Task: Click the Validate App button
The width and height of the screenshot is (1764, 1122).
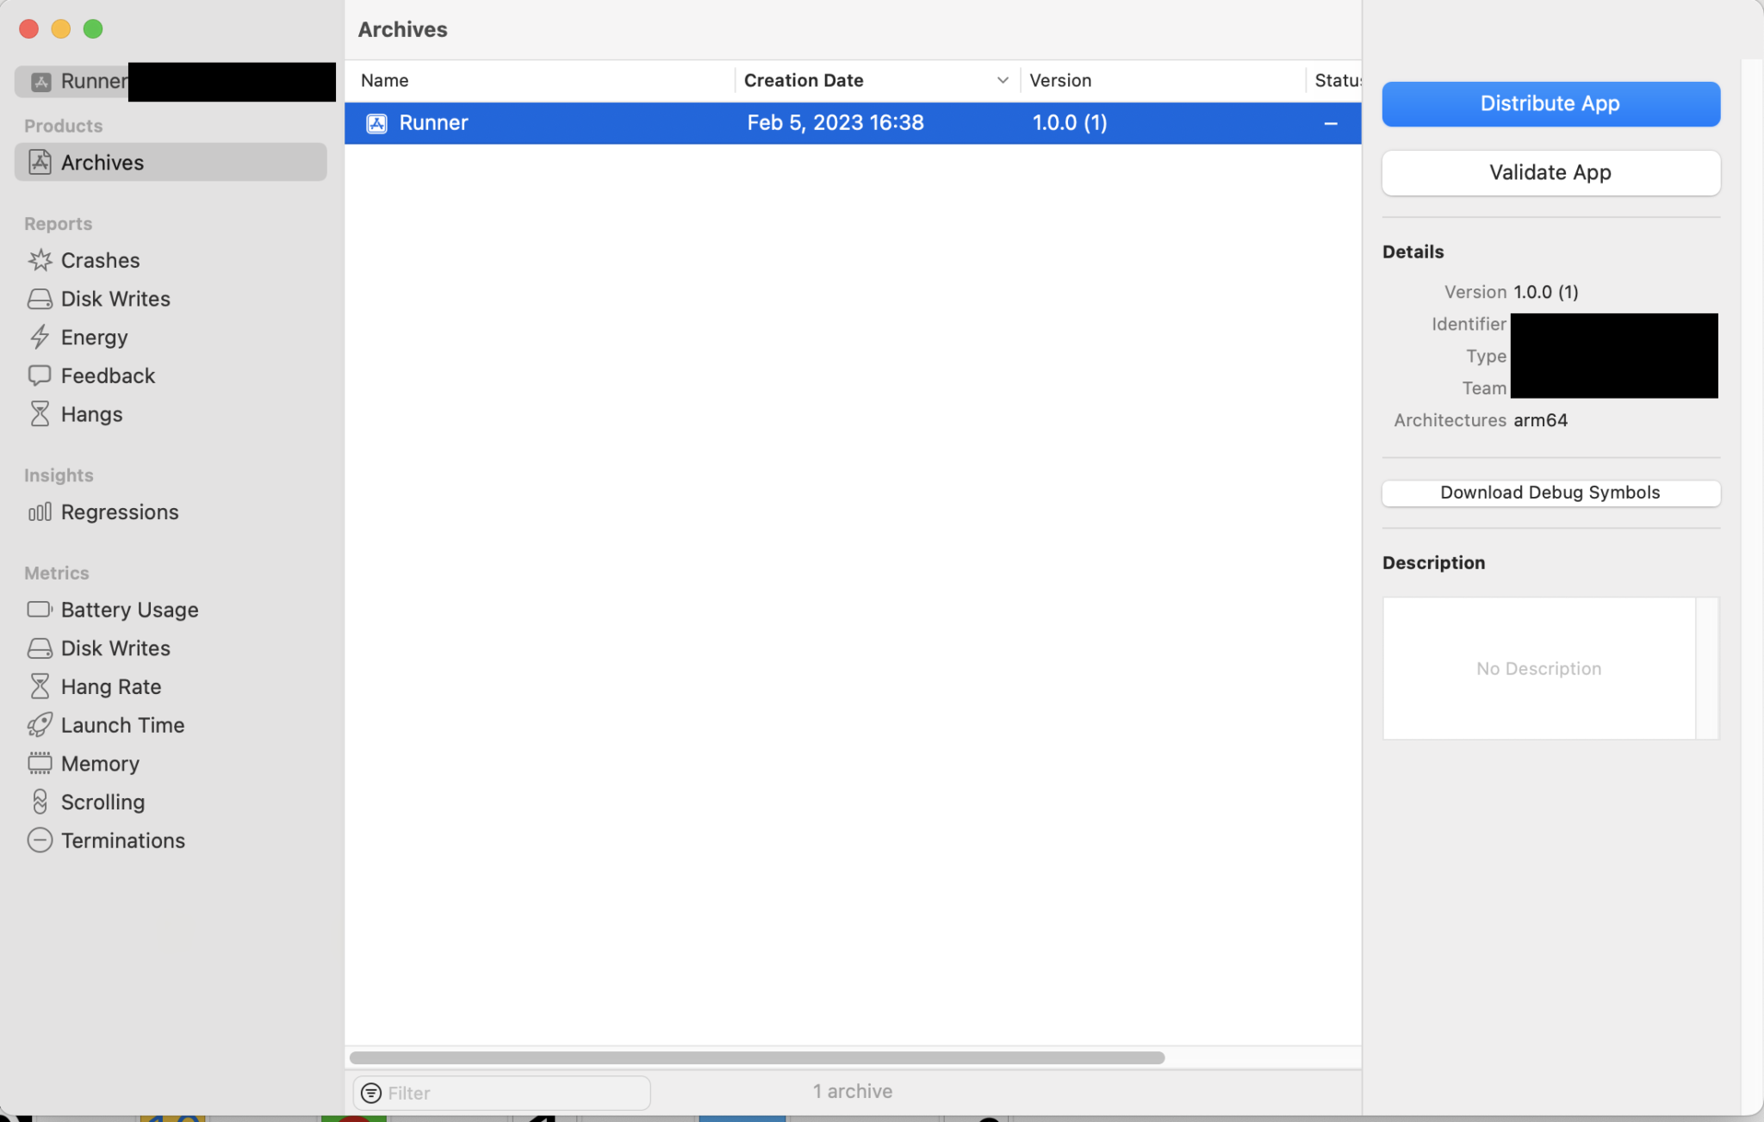Action: coord(1549,172)
